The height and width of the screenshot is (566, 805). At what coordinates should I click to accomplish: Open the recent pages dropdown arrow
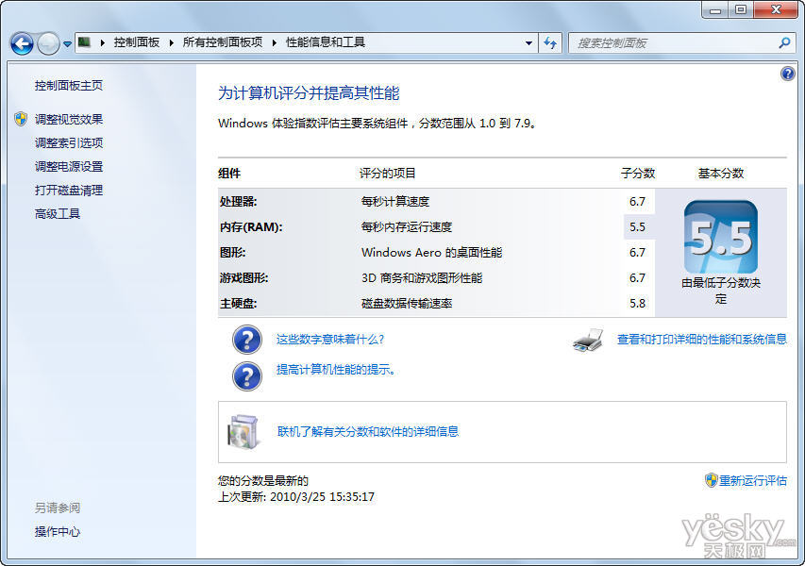coord(67,44)
